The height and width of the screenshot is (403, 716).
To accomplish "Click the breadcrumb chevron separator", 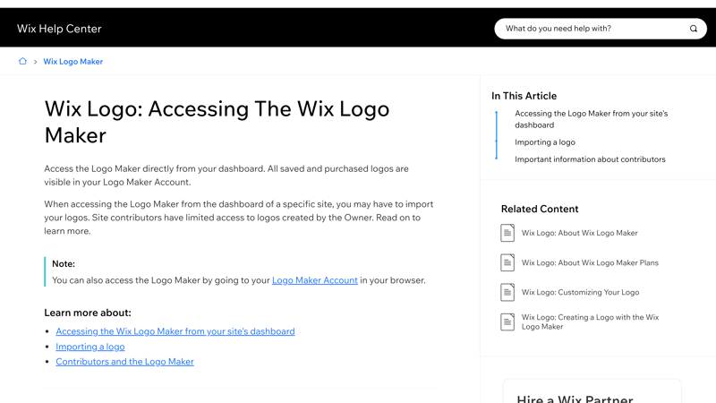I will (35, 62).
